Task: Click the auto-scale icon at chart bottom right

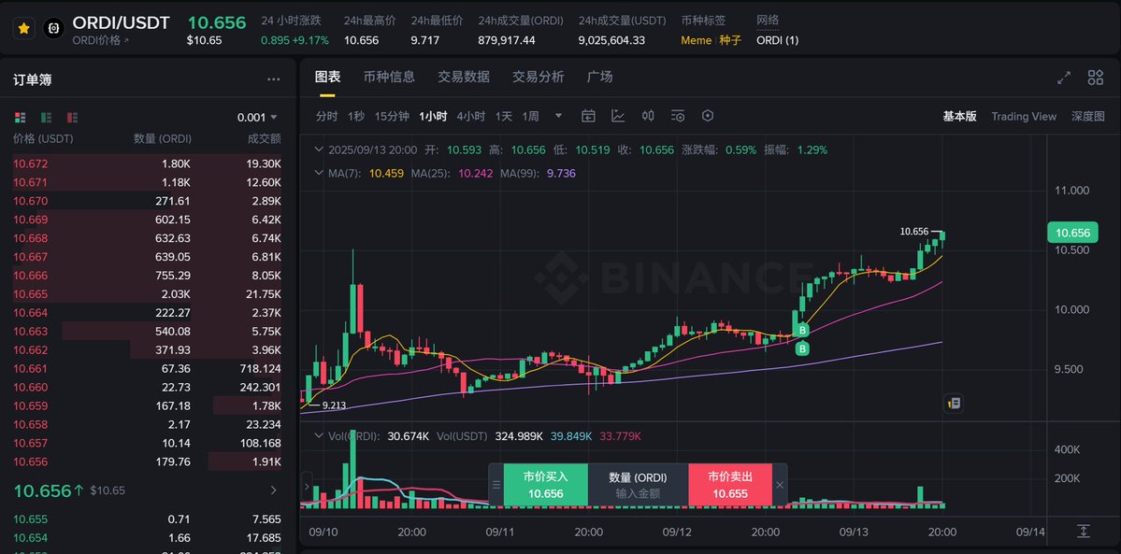Action: click(x=1083, y=532)
